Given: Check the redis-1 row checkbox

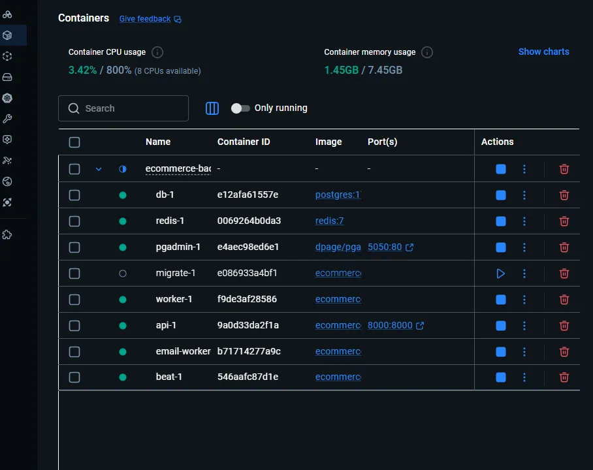Looking at the screenshot, I should click(74, 221).
